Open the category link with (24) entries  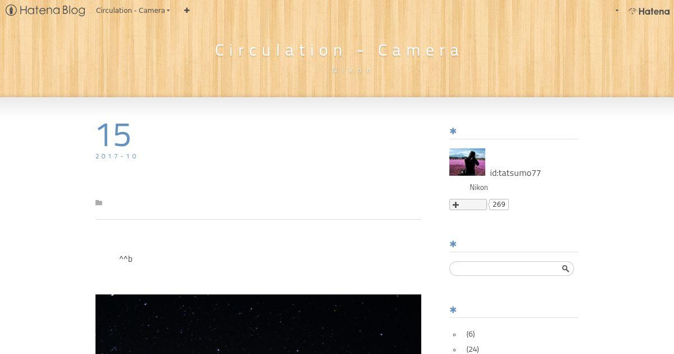472,350
